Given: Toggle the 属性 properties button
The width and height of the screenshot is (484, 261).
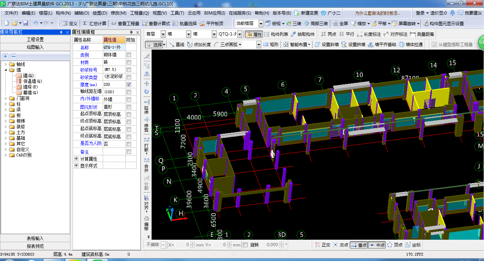Looking at the screenshot, I should tap(254, 34).
